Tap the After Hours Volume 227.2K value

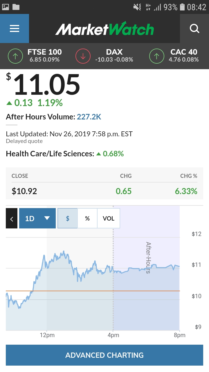(89, 117)
